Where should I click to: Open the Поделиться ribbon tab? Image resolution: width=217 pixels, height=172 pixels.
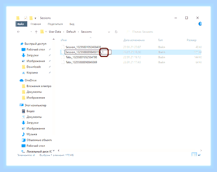55,24
